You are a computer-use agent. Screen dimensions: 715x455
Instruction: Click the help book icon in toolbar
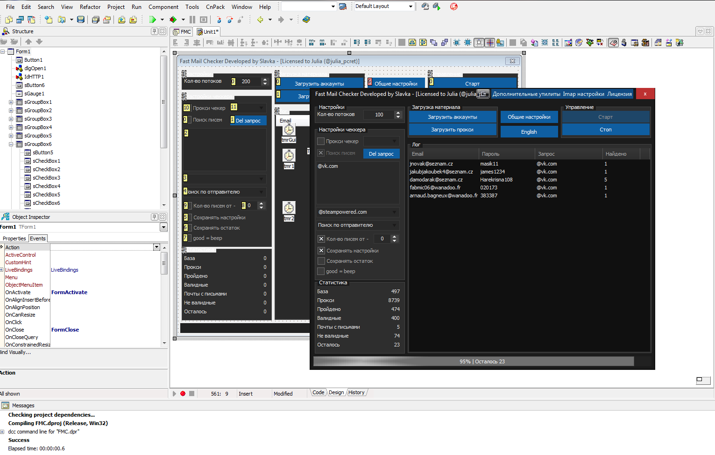coord(306,20)
